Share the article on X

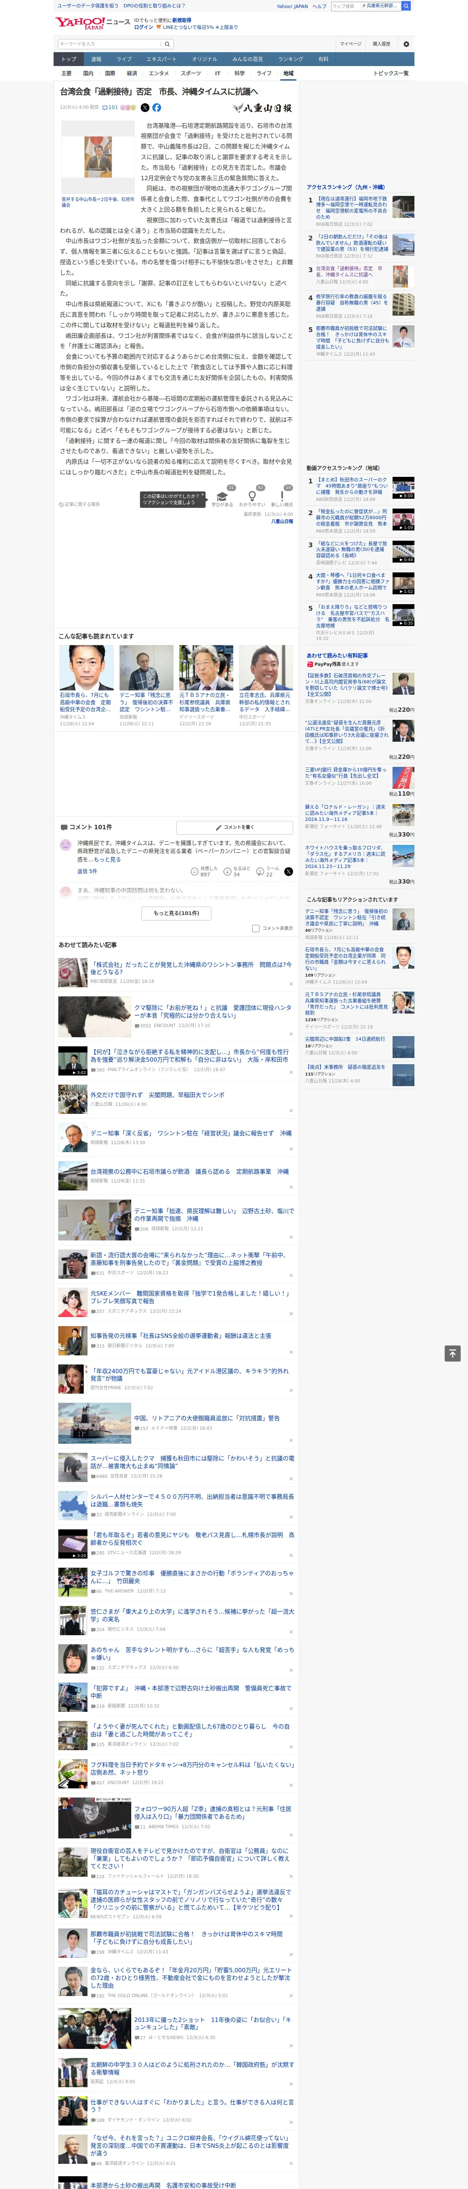click(144, 108)
